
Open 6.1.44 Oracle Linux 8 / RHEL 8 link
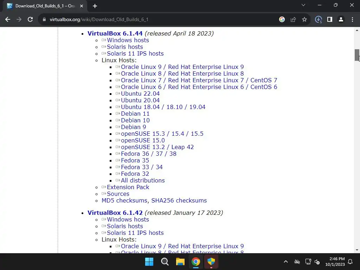click(182, 73)
